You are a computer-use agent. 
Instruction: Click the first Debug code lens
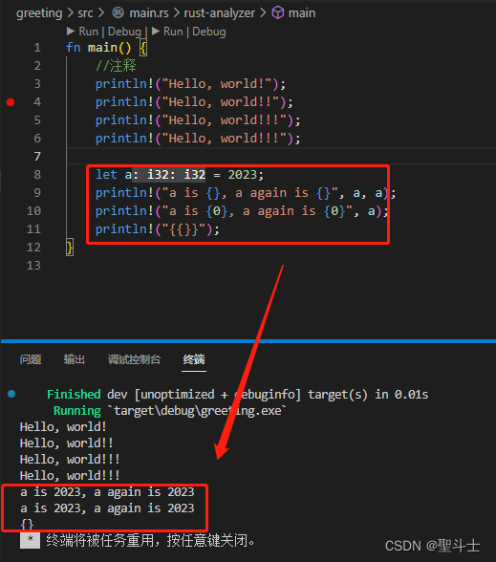(124, 32)
